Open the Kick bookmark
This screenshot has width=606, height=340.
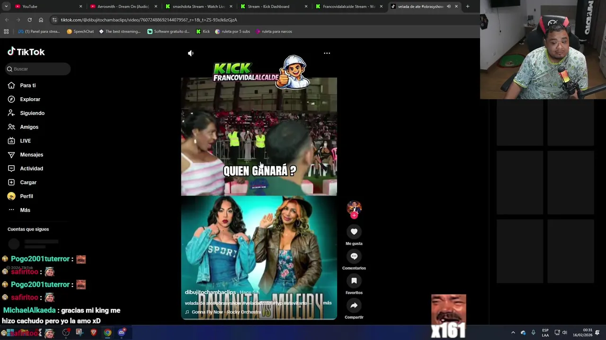click(203, 32)
